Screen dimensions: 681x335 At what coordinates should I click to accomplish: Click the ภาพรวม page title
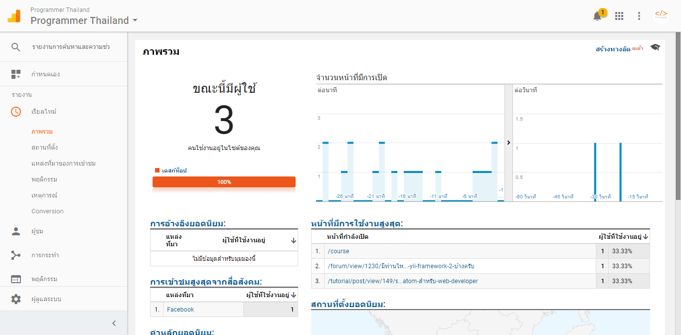tap(161, 51)
